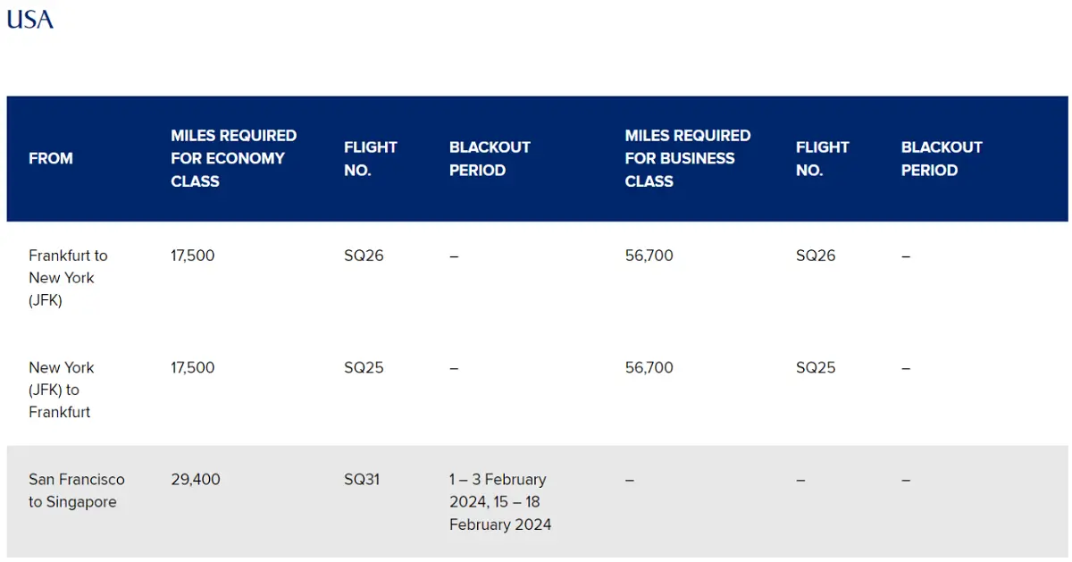This screenshot has width=1072, height=562.
Task: Select SQ31 flight number cell
Action: pyautogui.click(x=362, y=479)
